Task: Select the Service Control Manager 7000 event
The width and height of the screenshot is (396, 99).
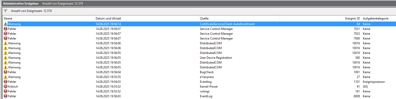Action: coord(199,38)
